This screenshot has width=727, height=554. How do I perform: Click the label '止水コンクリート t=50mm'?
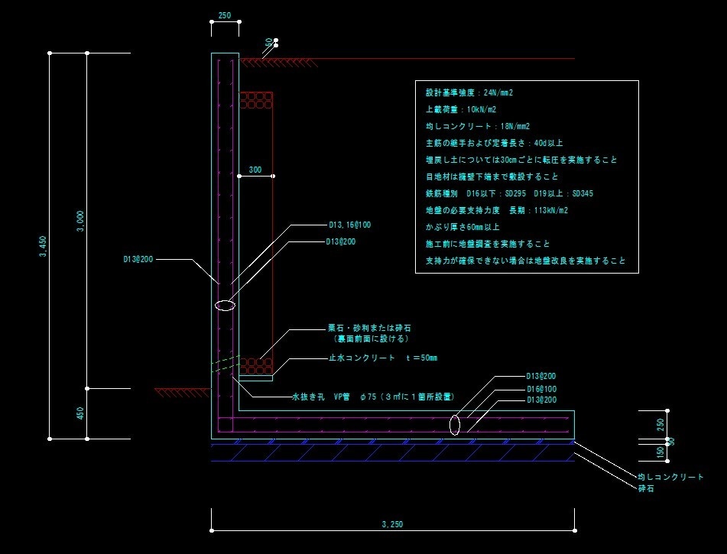coord(383,358)
